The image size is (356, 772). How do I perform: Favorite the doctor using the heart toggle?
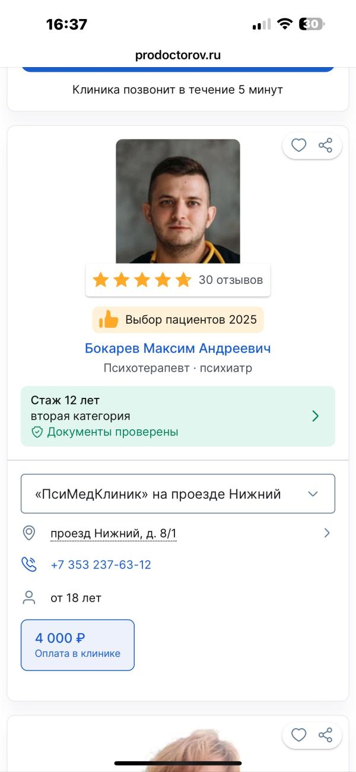coord(298,145)
